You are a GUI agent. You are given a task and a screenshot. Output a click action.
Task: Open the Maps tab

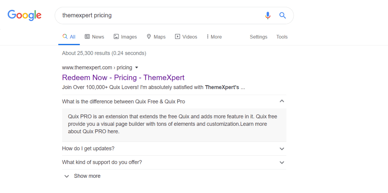156,37
